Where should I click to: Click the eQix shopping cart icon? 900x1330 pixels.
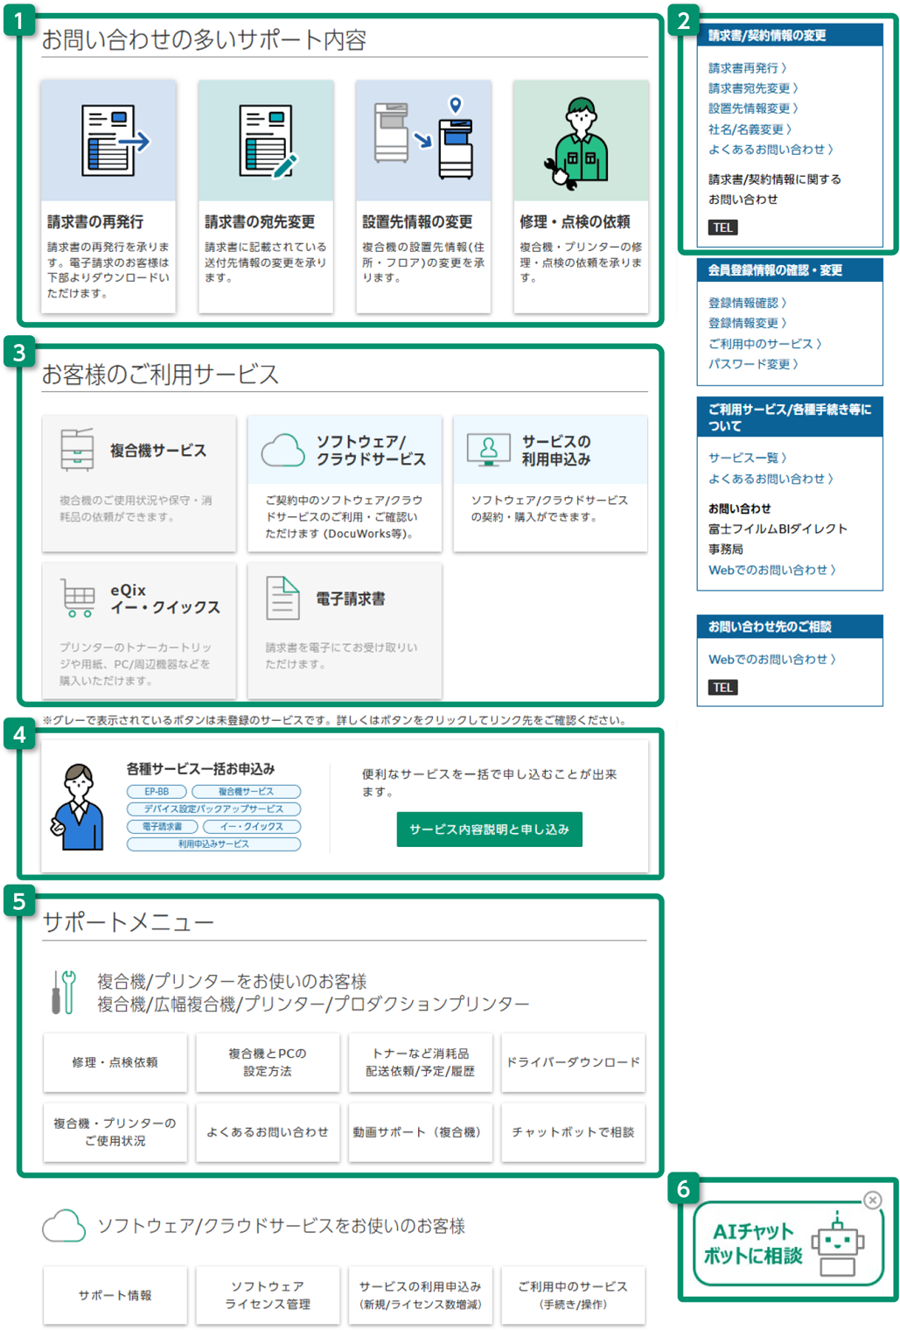coord(78,598)
